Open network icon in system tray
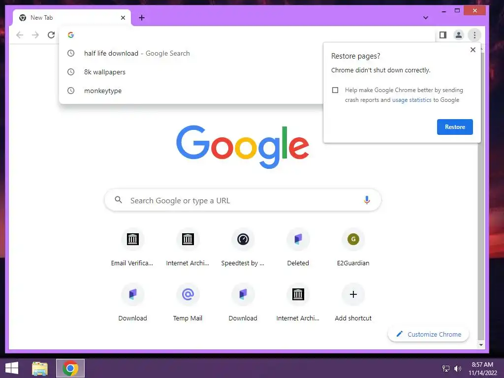Image resolution: width=504 pixels, height=378 pixels. pyautogui.click(x=446, y=369)
